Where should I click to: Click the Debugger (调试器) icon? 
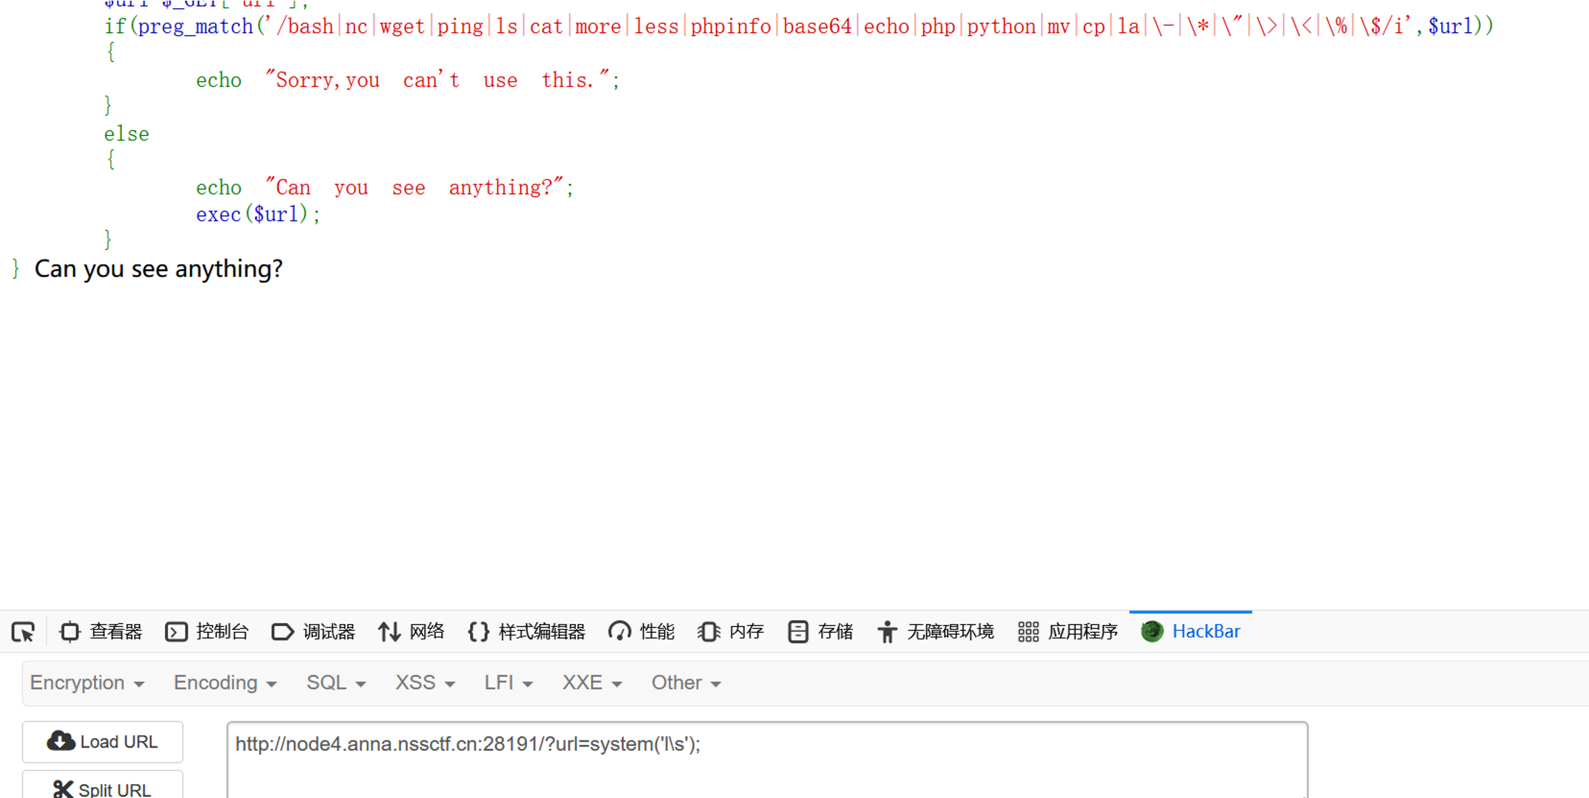282,632
